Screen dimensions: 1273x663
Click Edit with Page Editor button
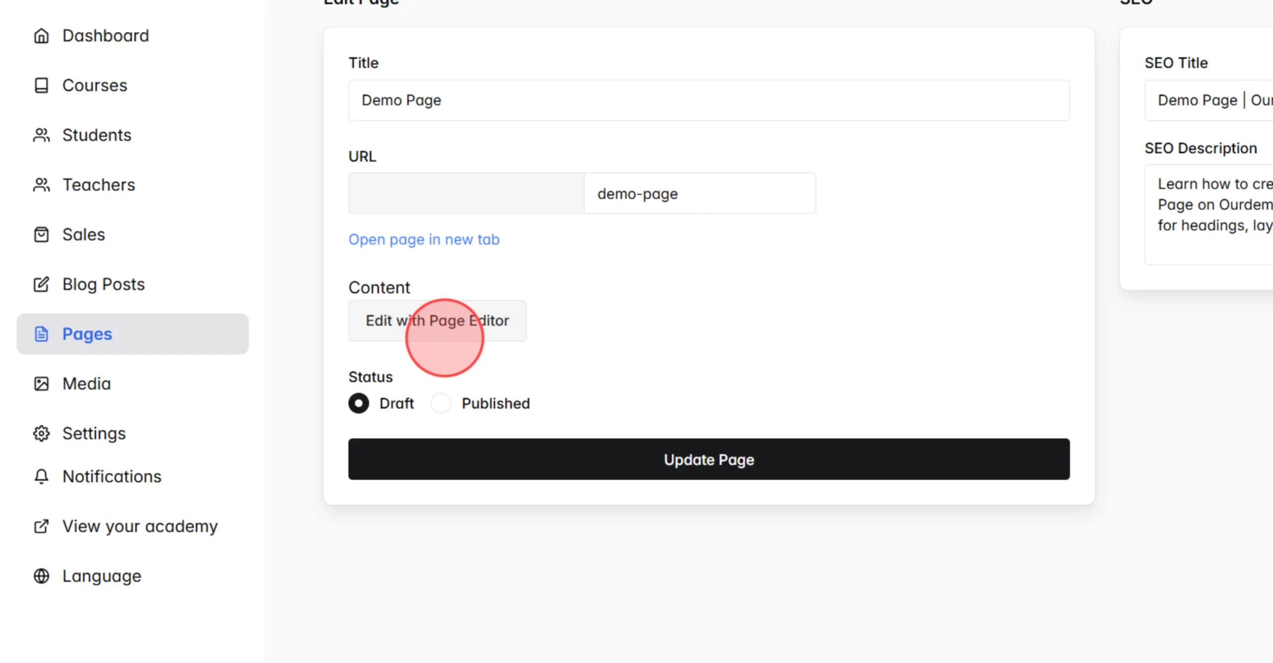[x=437, y=321]
